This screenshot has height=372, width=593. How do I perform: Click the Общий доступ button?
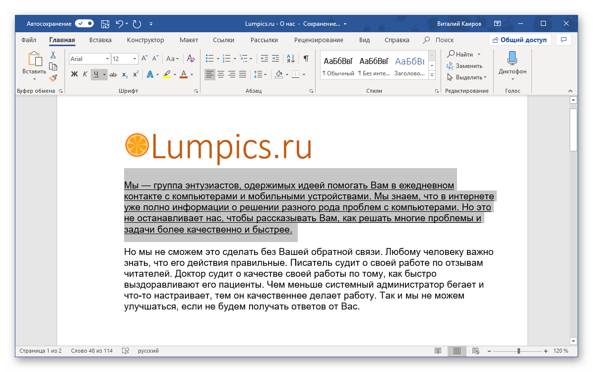coord(520,40)
